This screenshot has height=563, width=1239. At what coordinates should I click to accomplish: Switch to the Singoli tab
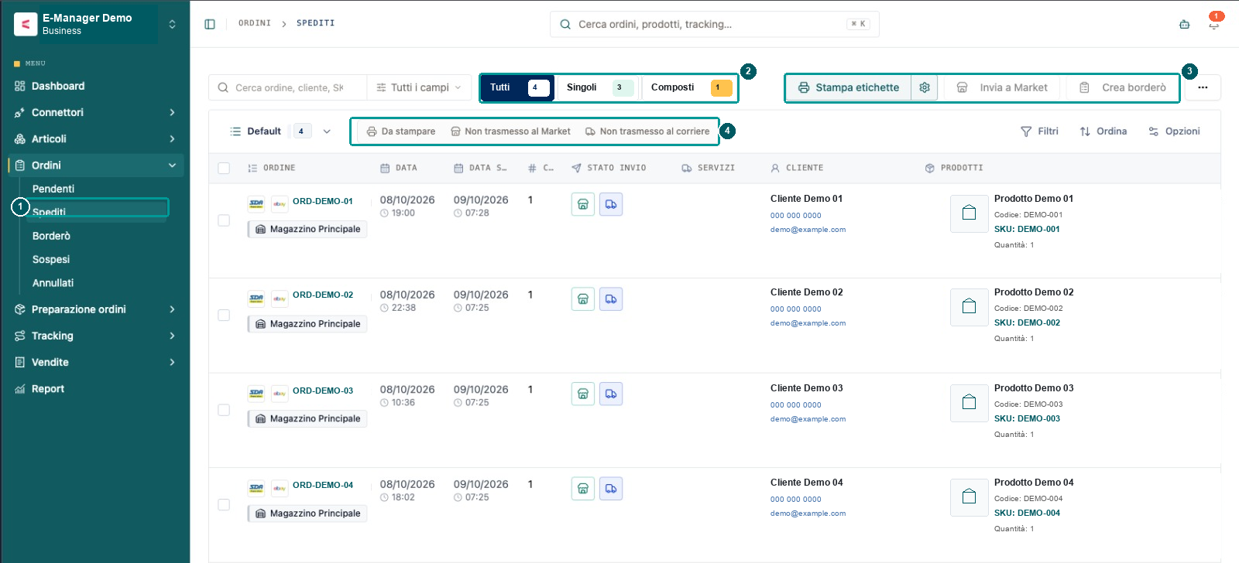(x=599, y=87)
